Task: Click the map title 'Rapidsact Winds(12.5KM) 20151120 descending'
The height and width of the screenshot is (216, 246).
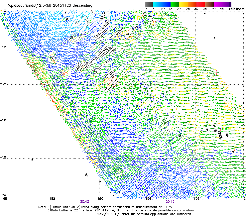Action: coord(50,6)
